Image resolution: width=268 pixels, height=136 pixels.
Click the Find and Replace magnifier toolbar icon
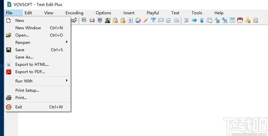(x=74, y=20)
